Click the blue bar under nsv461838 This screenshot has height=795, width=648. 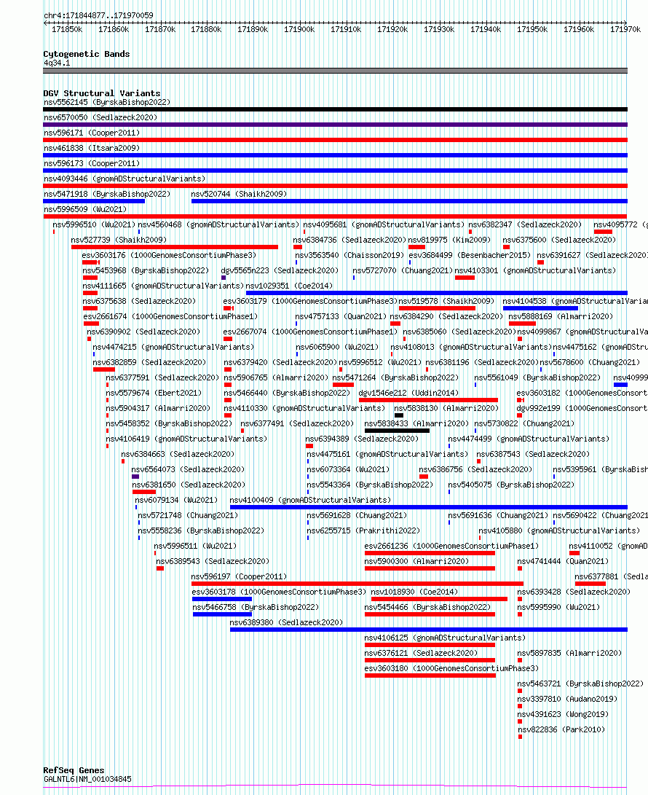336,155
